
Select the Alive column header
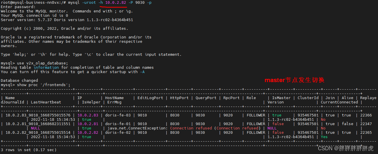(x=348, y=98)
